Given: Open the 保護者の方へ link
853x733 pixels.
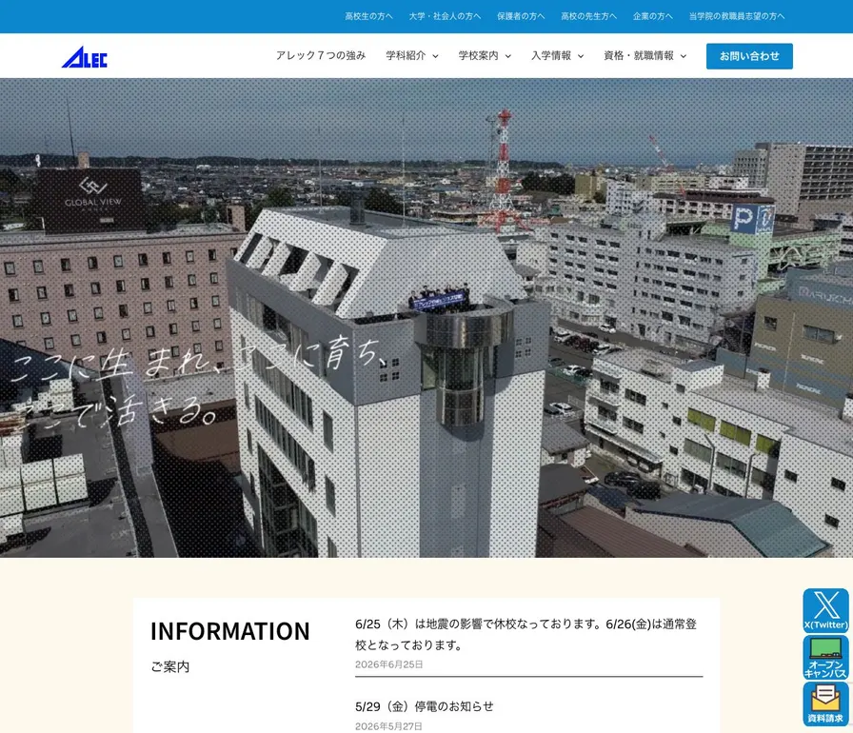Looking at the screenshot, I should (x=521, y=16).
